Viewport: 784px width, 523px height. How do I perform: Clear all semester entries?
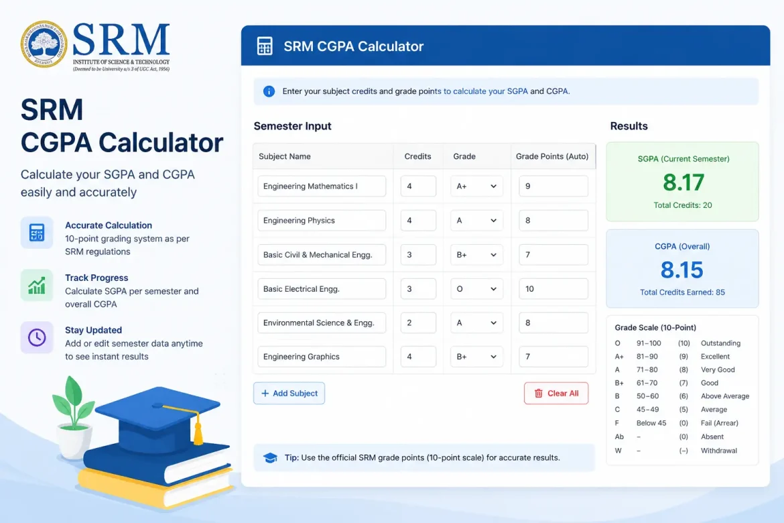pyautogui.click(x=556, y=394)
